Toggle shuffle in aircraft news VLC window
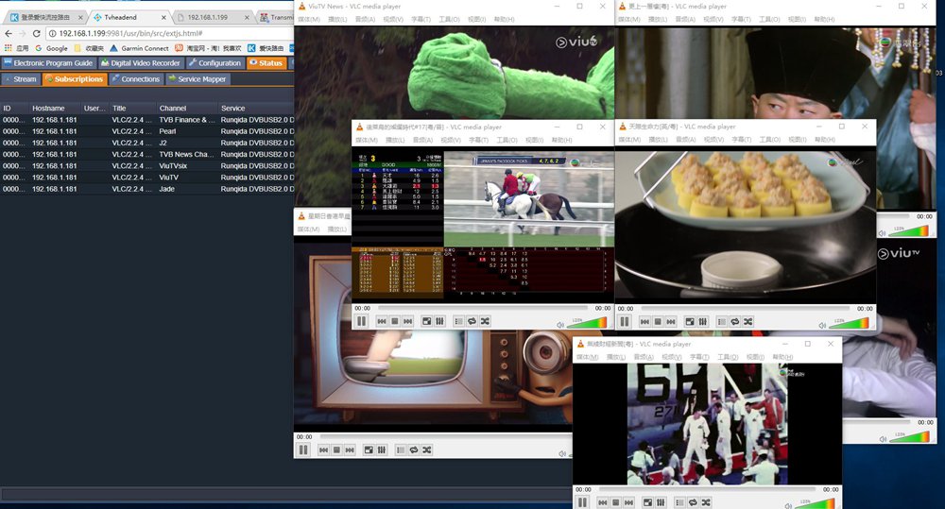 click(x=706, y=501)
